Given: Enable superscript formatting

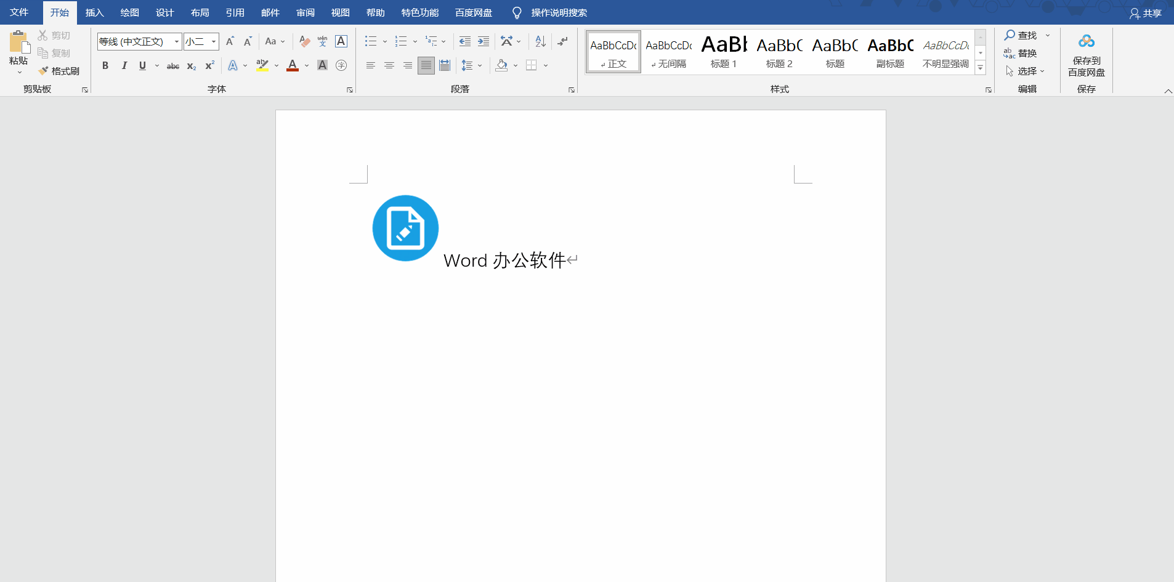Looking at the screenshot, I should pos(209,65).
